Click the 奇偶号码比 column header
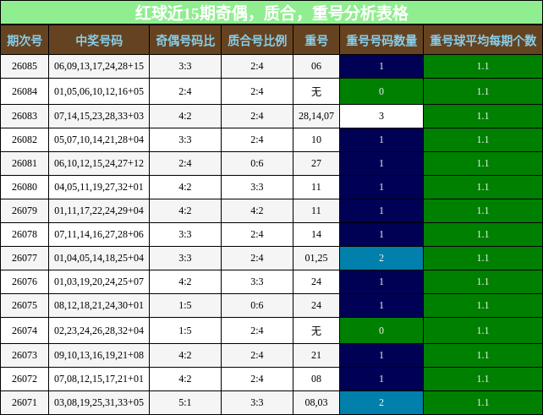Image resolution: width=543 pixels, height=415 pixels. tap(185, 41)
